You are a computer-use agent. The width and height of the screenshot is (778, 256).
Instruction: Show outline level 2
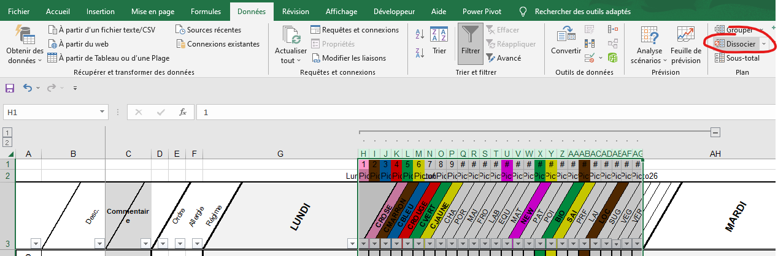(x=7, y=143)
